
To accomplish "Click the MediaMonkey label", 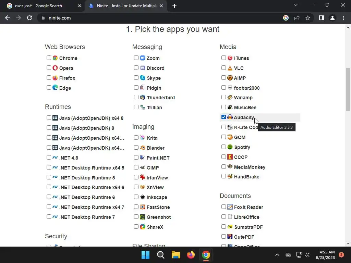I will coord(250,167).
